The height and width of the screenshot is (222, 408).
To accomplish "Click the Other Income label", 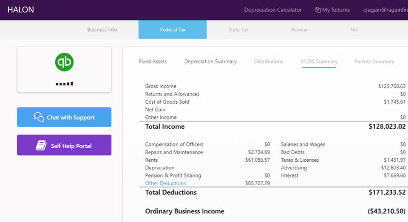I will tap(161, 118).
